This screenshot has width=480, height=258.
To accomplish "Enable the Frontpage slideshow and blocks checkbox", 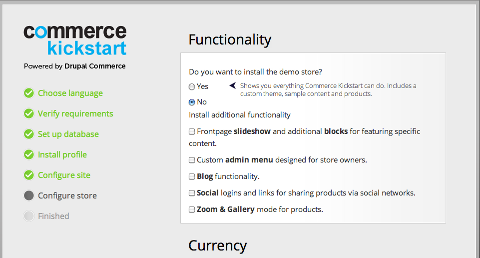I will (192, 131).
